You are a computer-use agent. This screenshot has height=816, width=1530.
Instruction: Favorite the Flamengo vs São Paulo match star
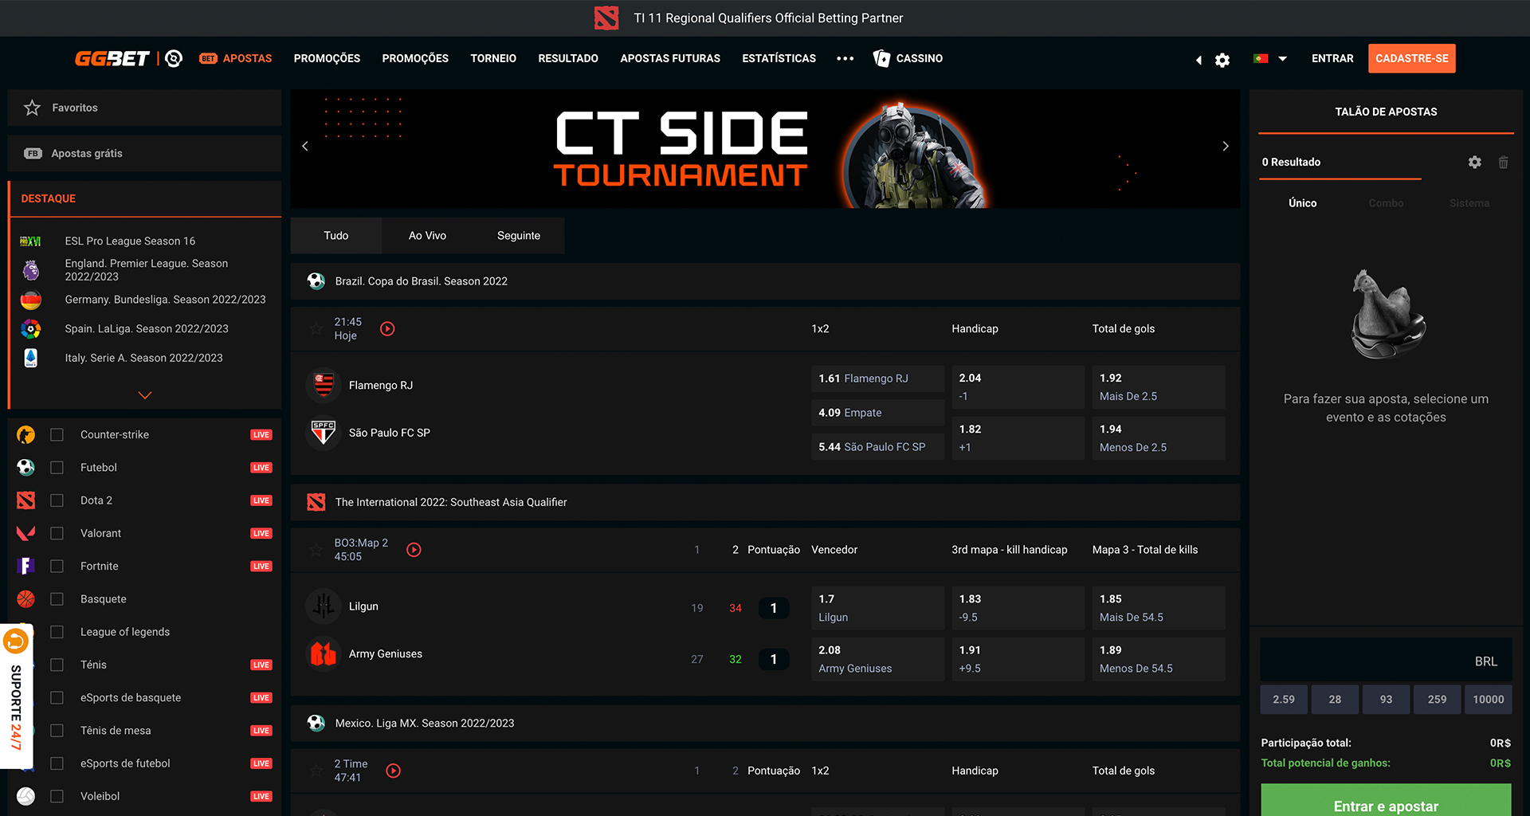(316, 328)
